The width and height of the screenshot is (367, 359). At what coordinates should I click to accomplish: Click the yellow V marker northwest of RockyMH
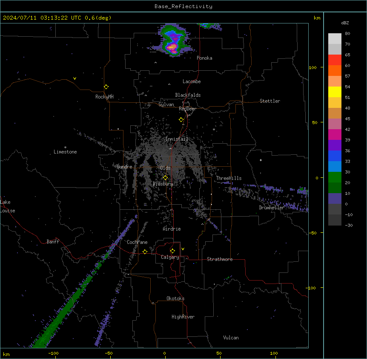(x=75, y=78)
